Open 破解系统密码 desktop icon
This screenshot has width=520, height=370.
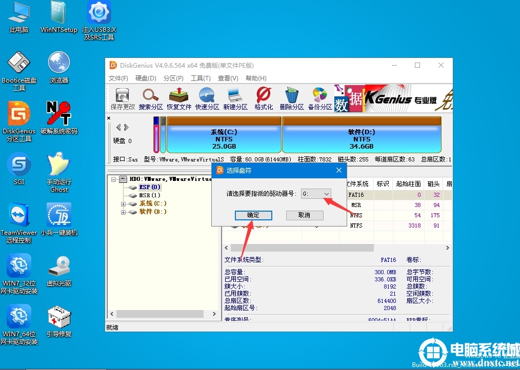[x=58, y=118]
